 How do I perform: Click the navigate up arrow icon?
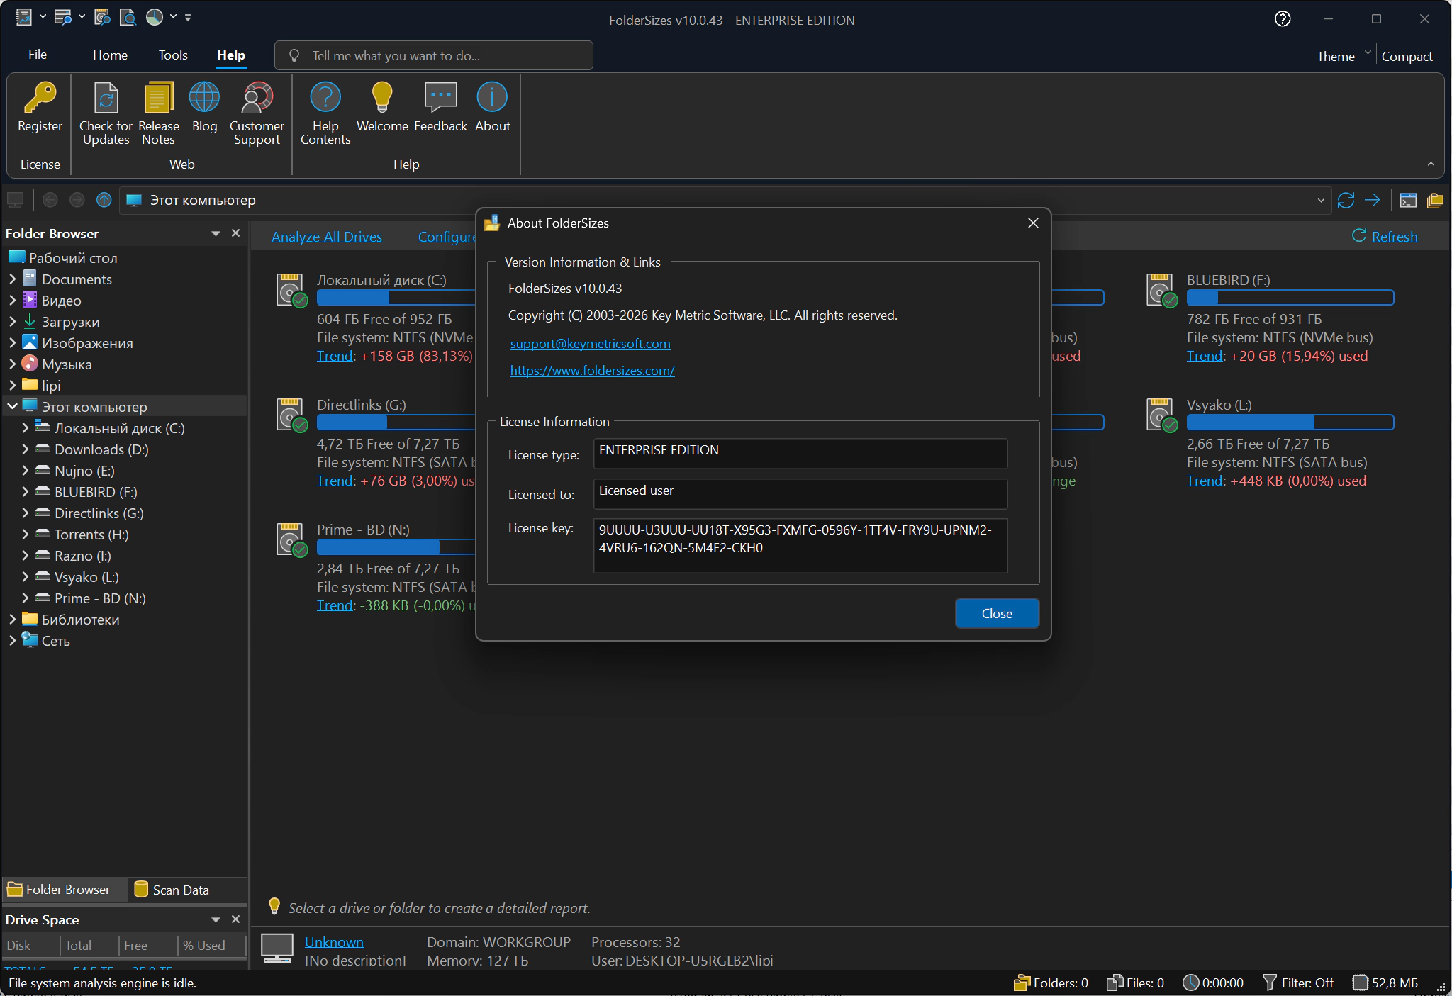tap(104, 201)
